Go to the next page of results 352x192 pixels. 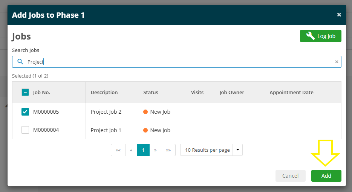click(x=155, y=150)
